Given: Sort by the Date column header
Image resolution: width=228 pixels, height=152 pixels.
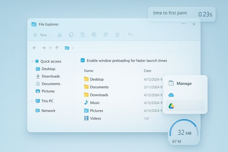Looking at the screenshot, I should tap(147, 71).
